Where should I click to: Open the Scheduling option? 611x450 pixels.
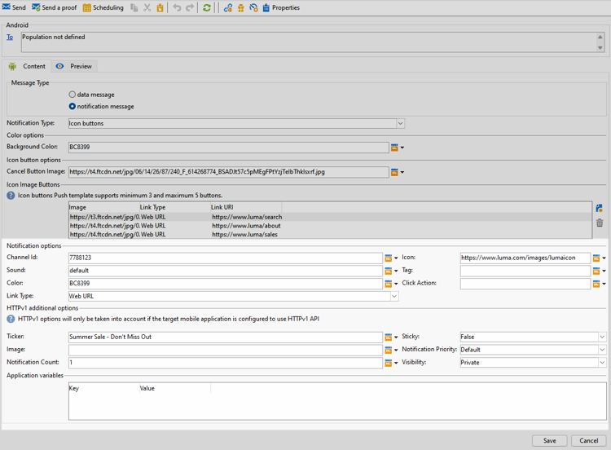coord(103,7)
